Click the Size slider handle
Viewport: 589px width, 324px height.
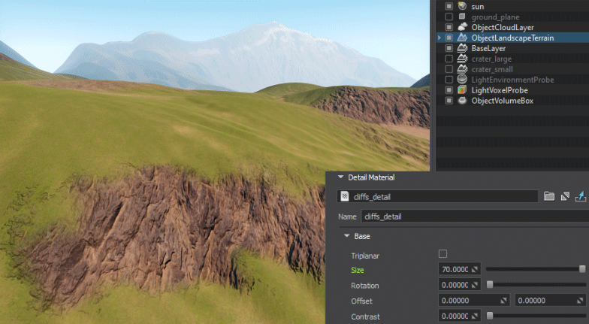pos(582,268)
